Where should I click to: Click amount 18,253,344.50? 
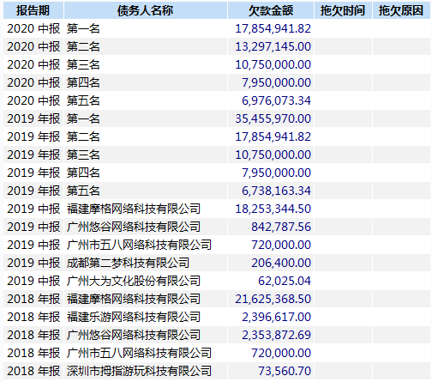273,209
